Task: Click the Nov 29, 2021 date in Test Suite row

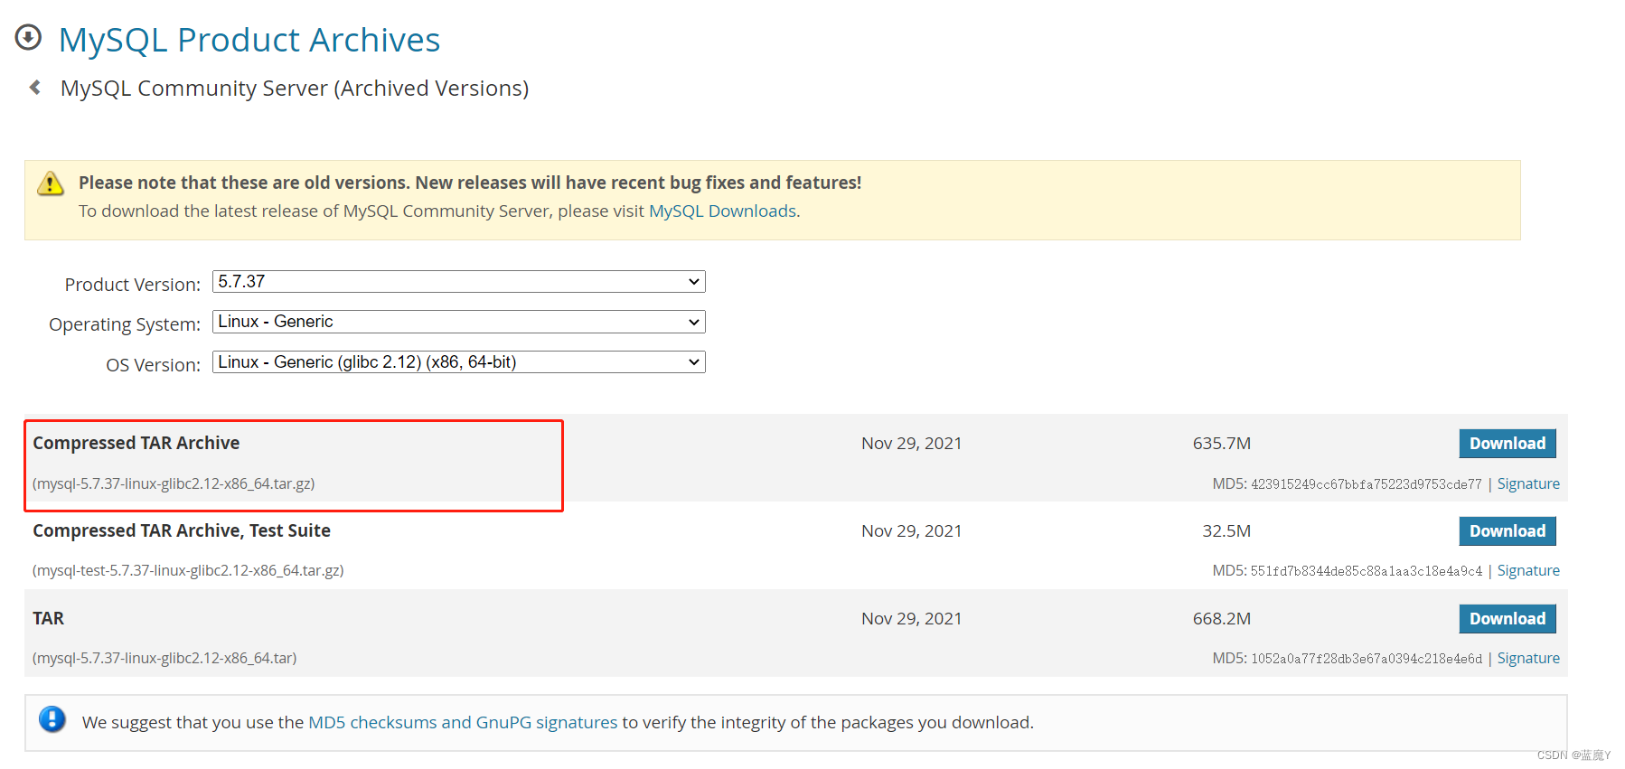Action: [911, 531]
